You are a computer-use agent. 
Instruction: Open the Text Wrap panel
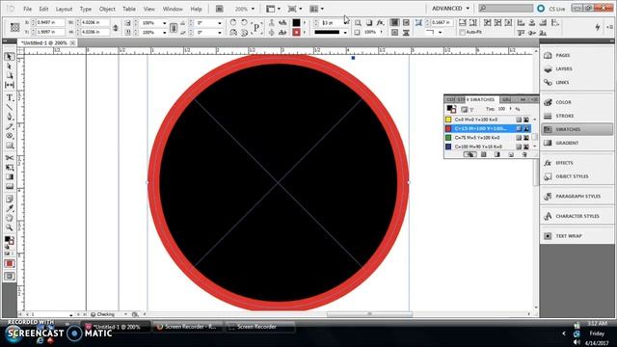tap(577, 236)
